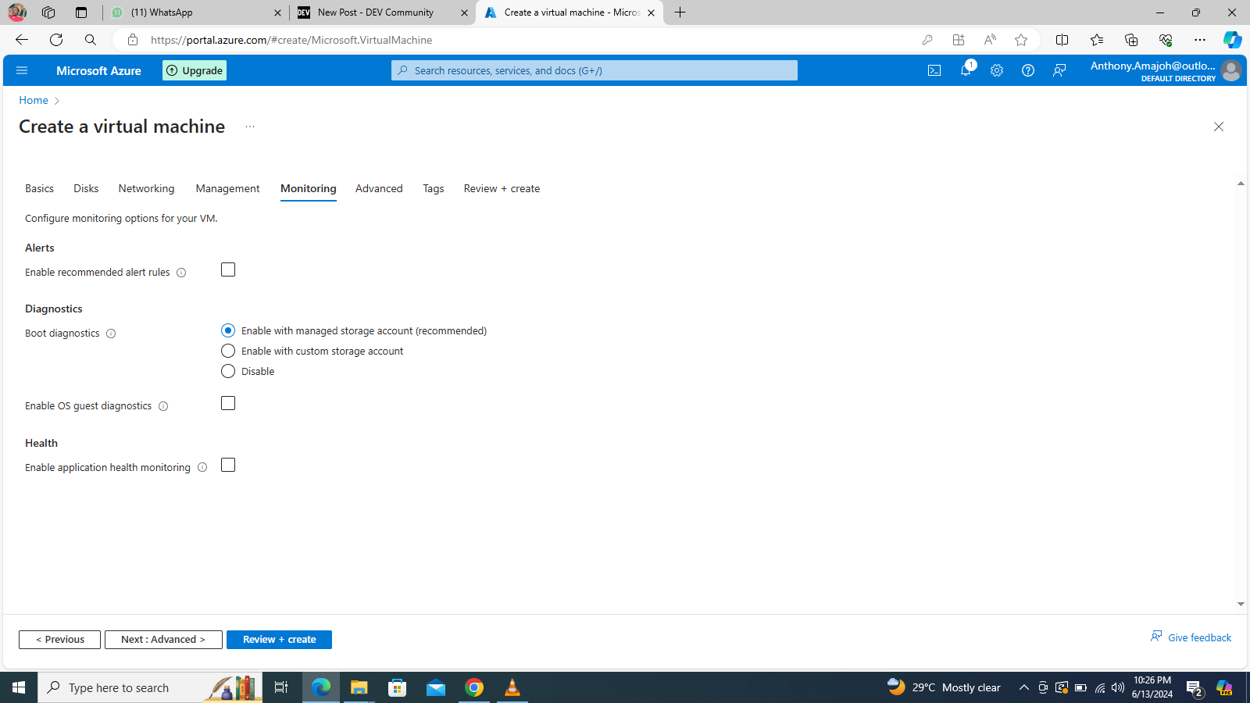Viewport: 1250px width, 703px height.
Task: Open VLC media player from the taskbar
Action: pyautogui.click(x=512, y=687)
